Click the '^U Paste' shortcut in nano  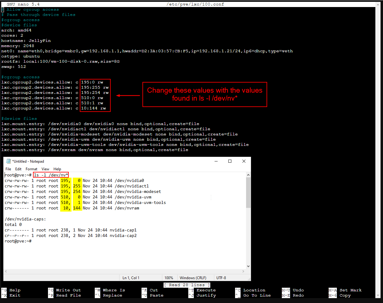tap(153, 295)
